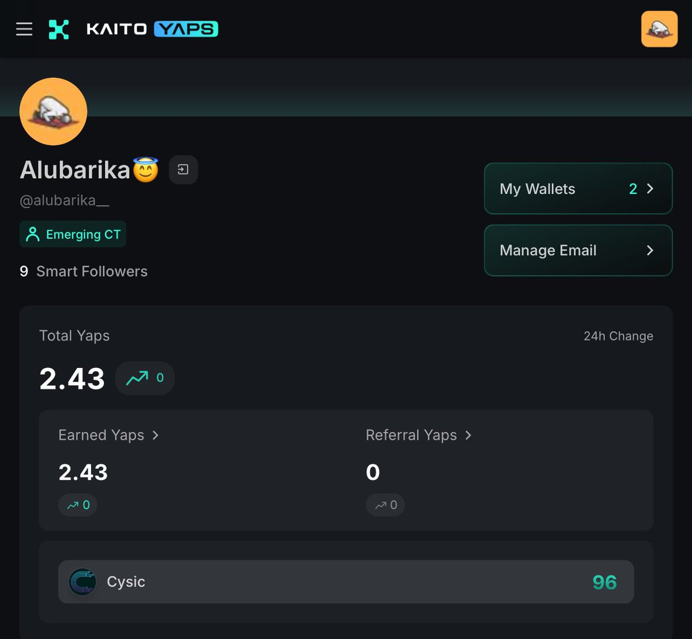The width and height of the screenshot is (692, 639).
Task: Expand the Referral Yaps chevron arrow
Action: [468, 435]
